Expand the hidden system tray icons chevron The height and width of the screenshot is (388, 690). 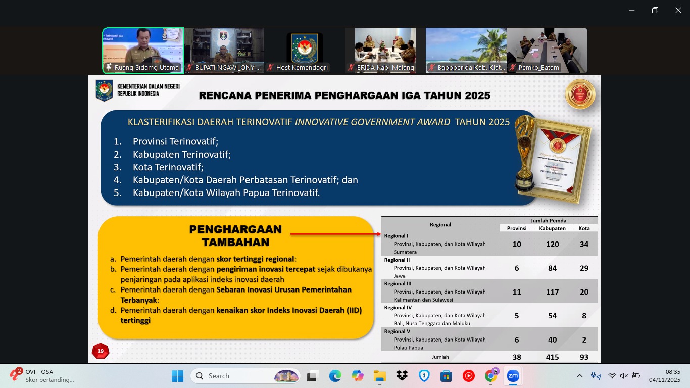(580, 376)
